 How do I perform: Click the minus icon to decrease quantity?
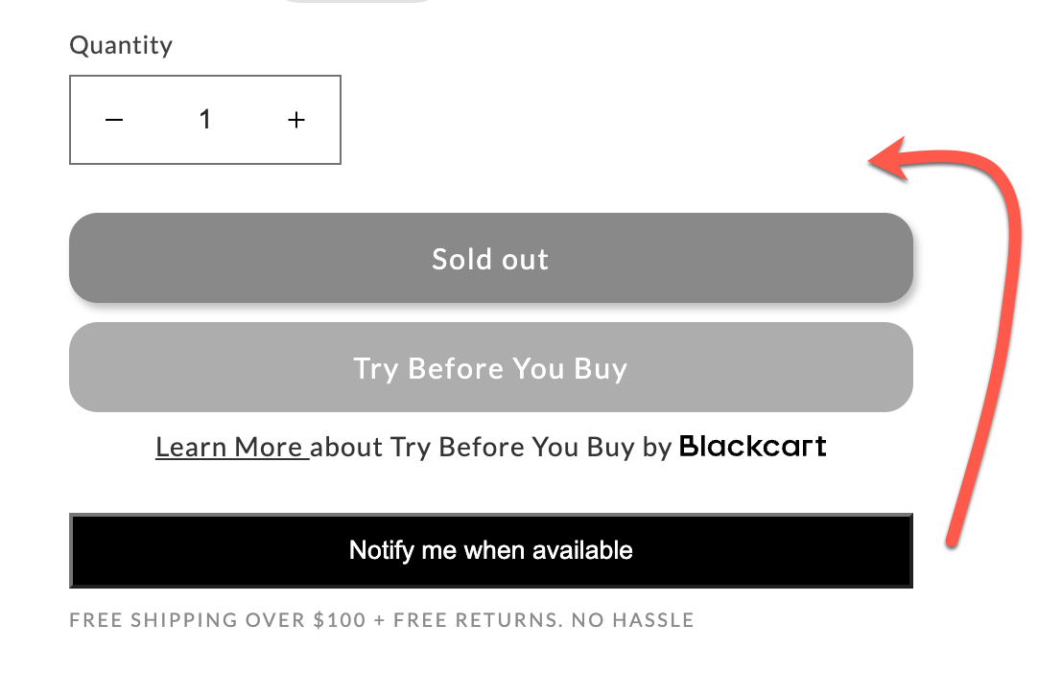pyautogui.click(x=114, y=120)
